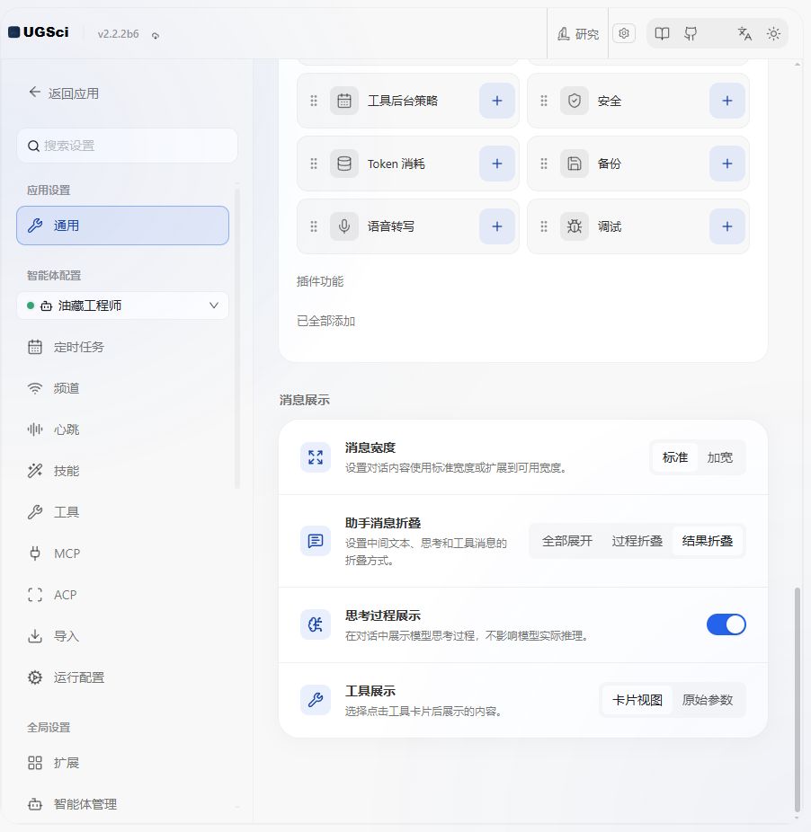The height and width of the screenshot is (832, 811).
Task: Click the bug icon of 调试
Action: 575,226
